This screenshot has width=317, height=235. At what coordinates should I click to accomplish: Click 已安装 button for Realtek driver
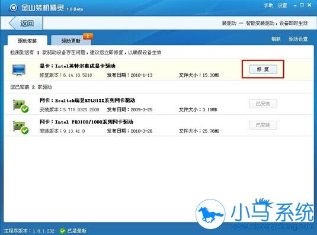(263, 104)
